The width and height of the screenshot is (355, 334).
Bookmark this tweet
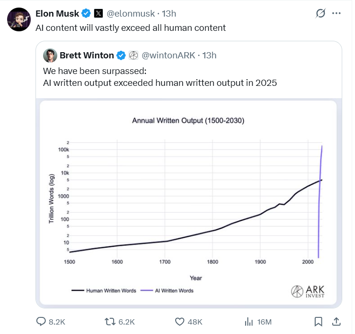(x=319, y=322)
